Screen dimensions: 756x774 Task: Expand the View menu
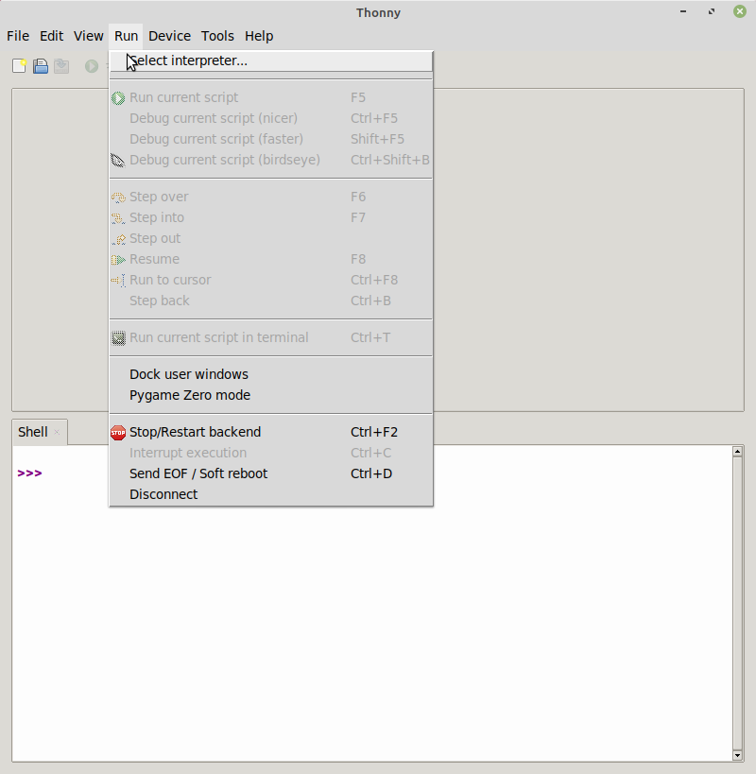pos(88,36)
